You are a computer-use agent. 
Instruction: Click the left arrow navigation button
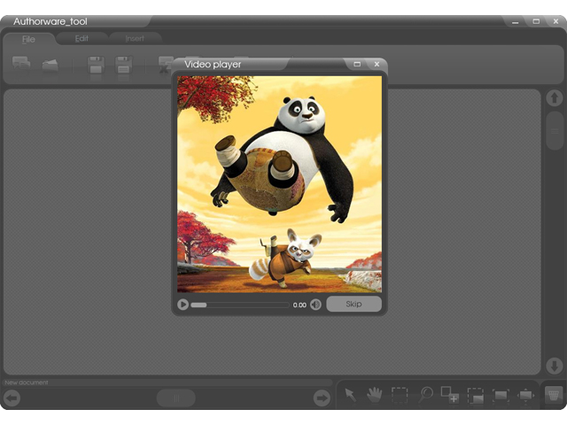tap(12, 398)
